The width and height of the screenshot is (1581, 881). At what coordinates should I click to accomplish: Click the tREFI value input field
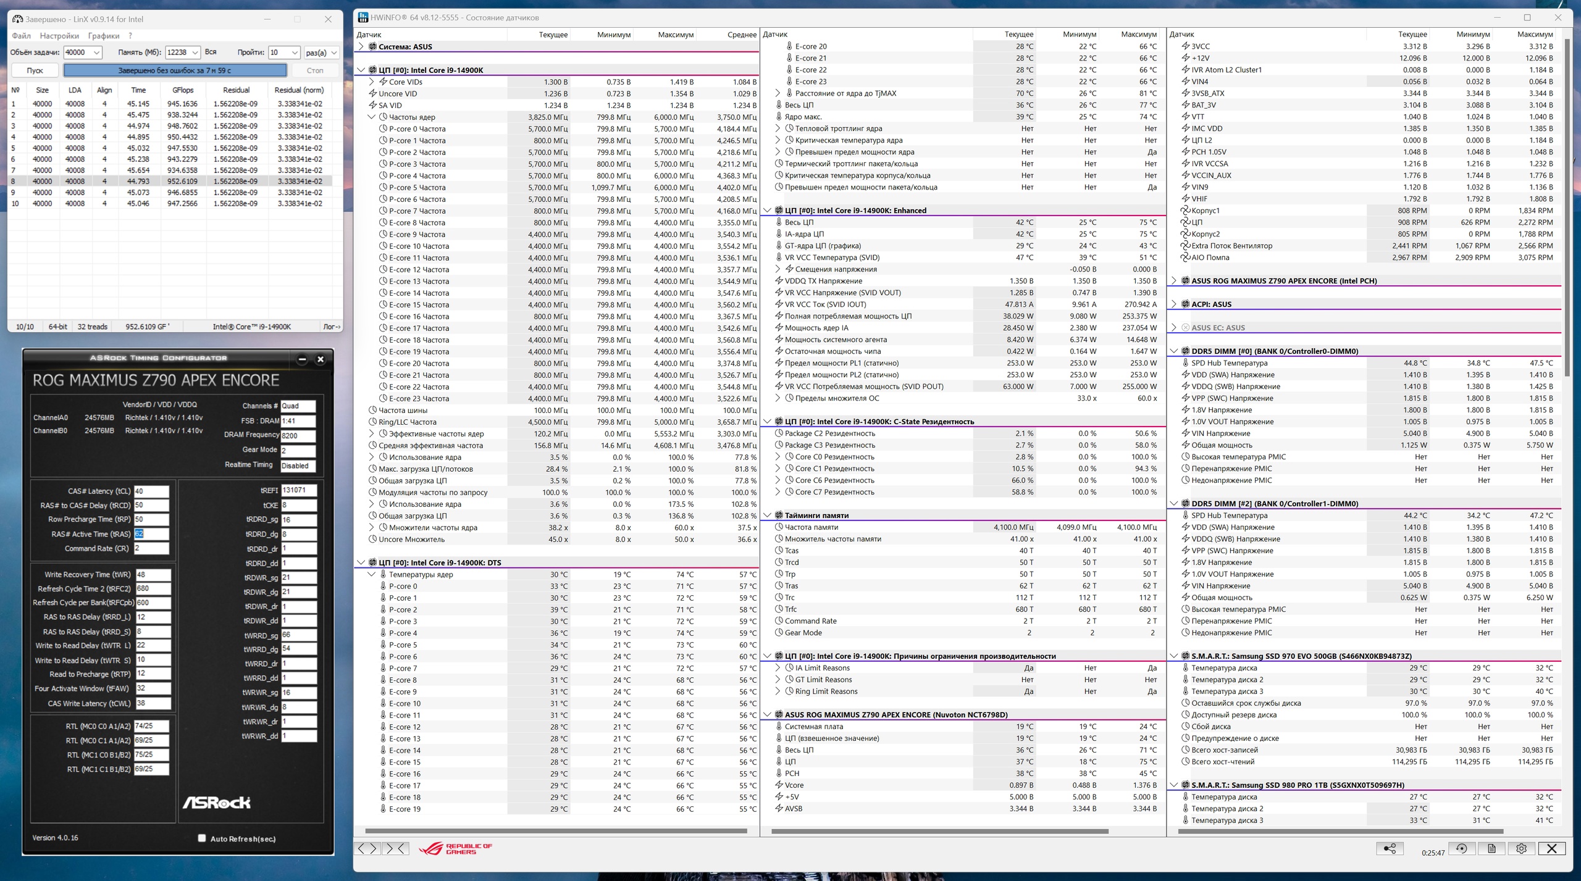point(298,490)
